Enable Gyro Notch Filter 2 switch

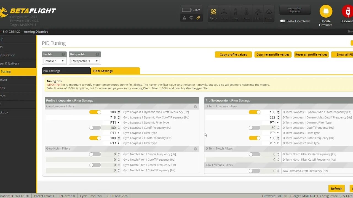(95, 165)
